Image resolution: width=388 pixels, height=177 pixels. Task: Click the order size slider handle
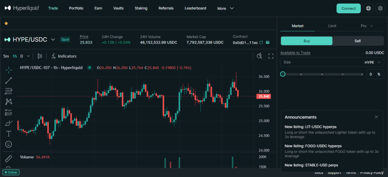click(283, 74)
